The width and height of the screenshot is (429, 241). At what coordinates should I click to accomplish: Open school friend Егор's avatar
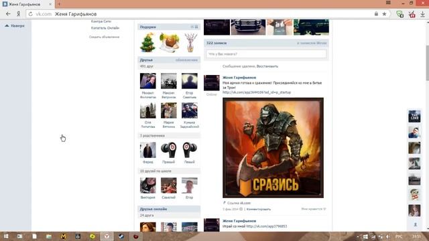coord(189,185)
